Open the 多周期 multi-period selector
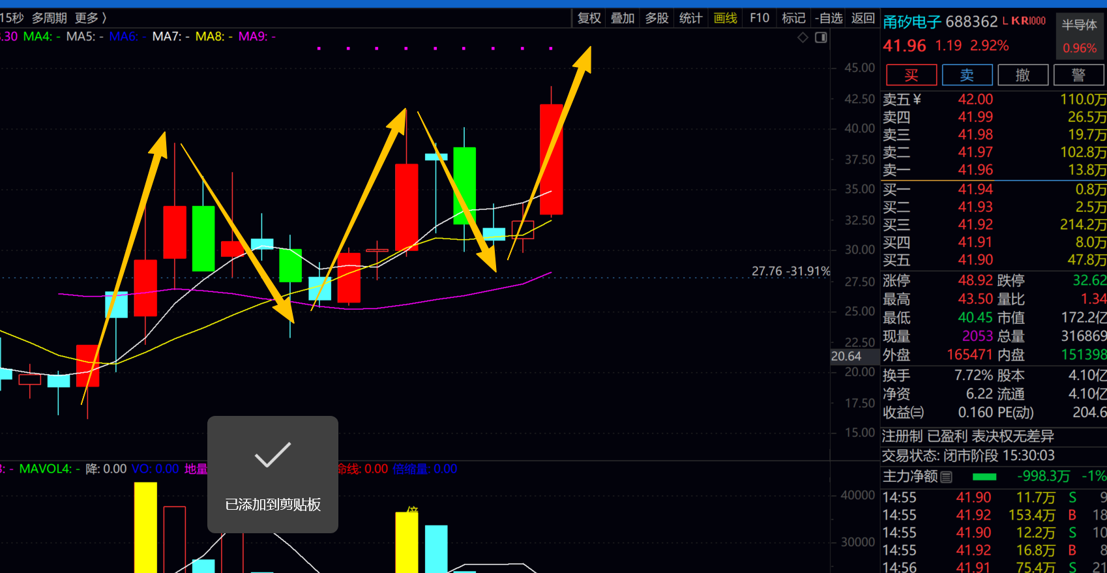 coord(50,18)
